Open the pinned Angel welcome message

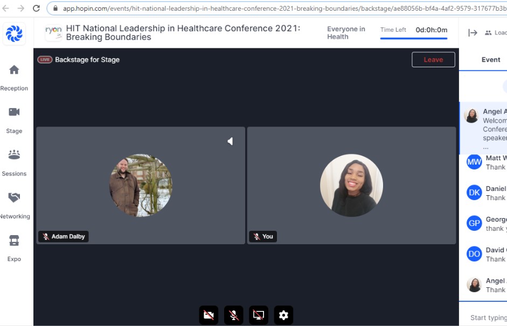click(x=483, y=129)
